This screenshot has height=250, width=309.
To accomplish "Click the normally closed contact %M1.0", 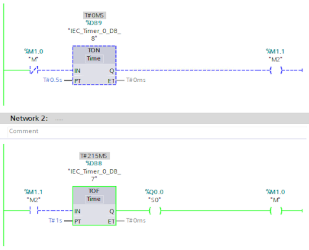I will (x=33, y=70).
